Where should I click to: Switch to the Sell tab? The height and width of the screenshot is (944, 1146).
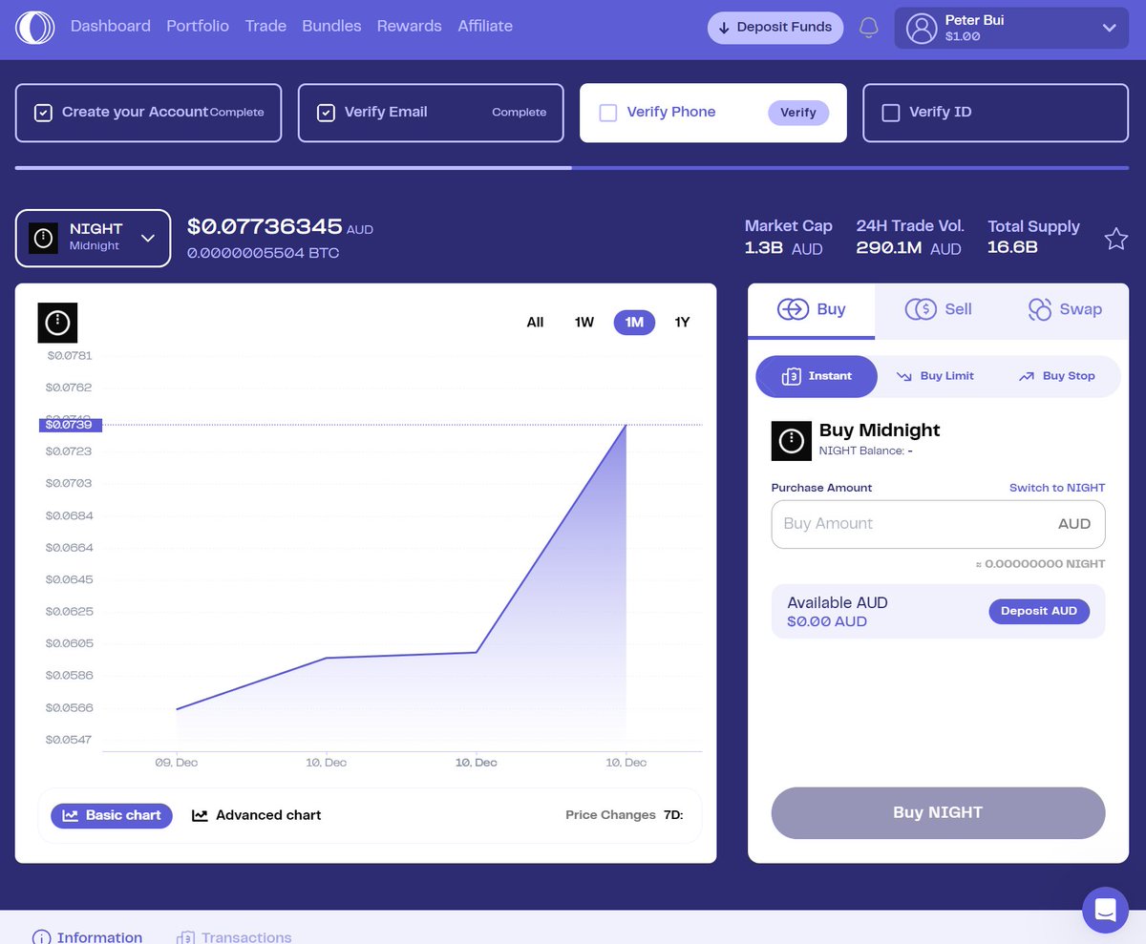point(938,309)
